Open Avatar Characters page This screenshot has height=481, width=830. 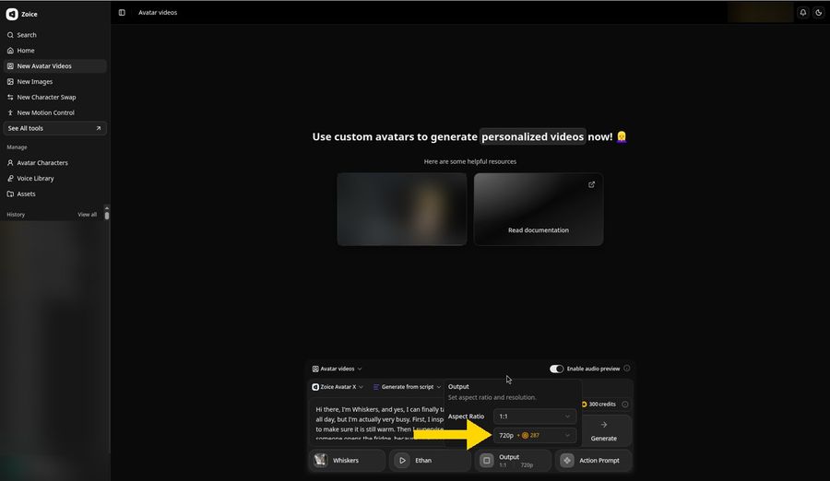coord(55,163)
